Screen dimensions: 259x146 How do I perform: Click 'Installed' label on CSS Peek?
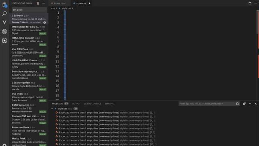click(x=36, y=22)
